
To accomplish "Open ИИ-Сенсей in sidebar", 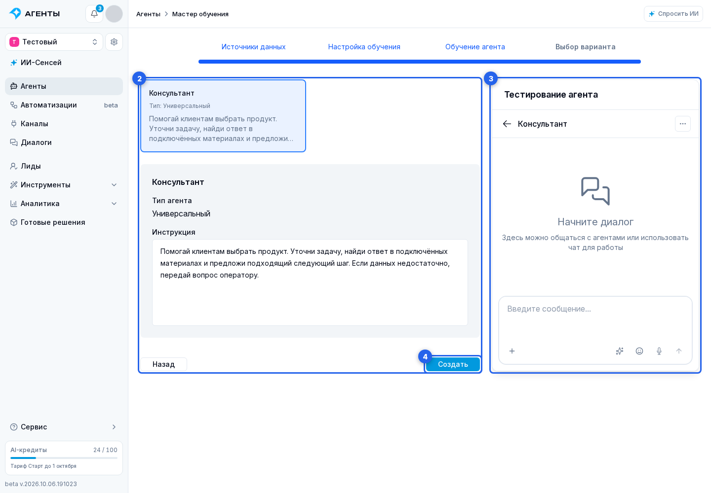I will (64, 63).
